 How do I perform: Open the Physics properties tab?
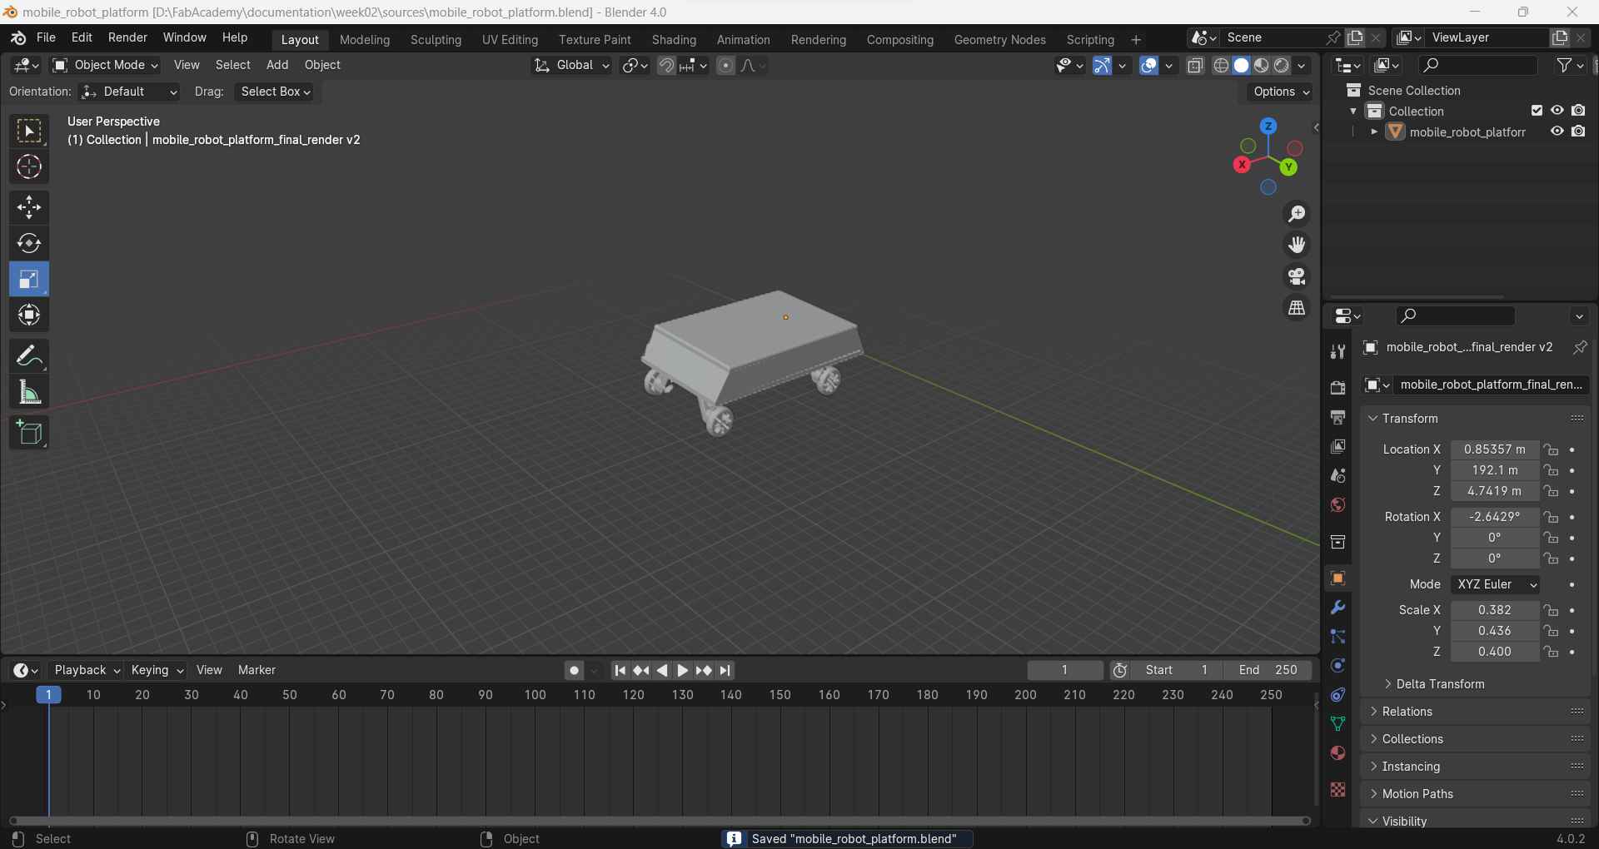tap(1337, 666)
